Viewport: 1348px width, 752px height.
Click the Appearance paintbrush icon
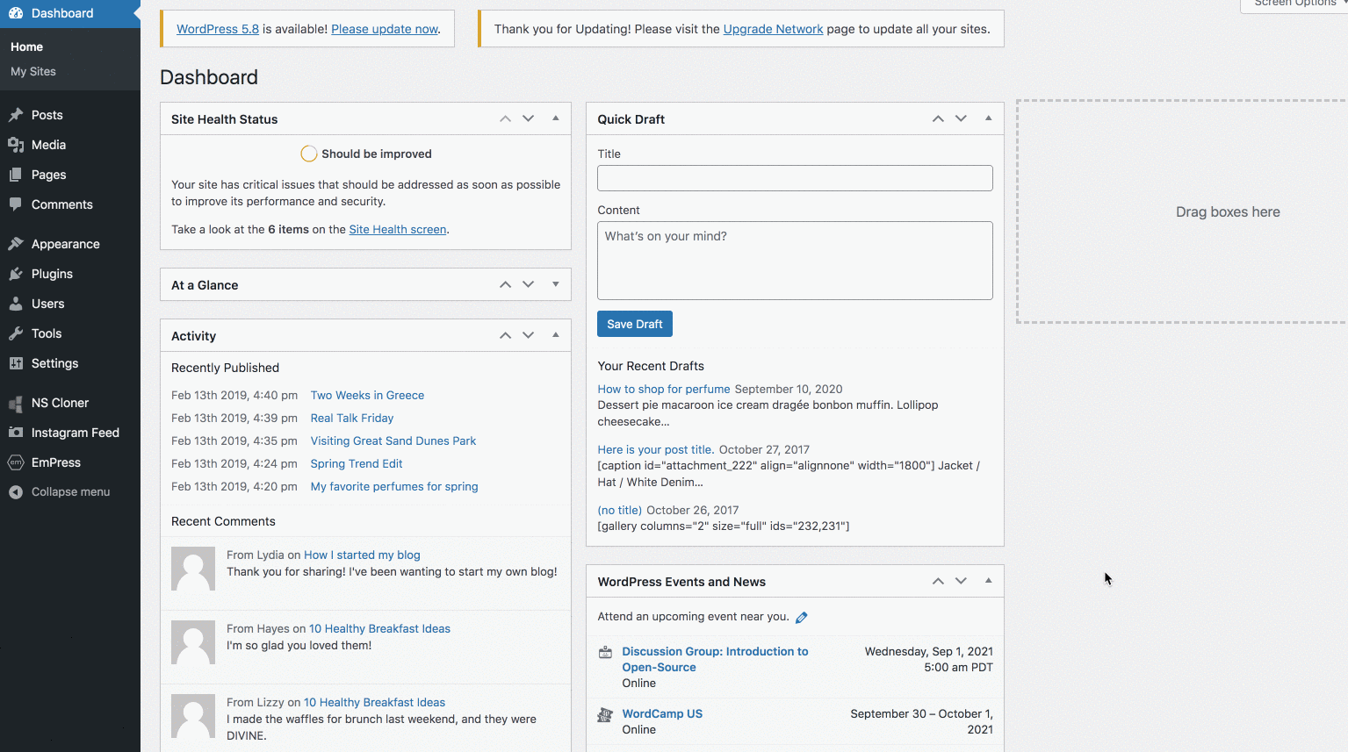click(16, 244)
